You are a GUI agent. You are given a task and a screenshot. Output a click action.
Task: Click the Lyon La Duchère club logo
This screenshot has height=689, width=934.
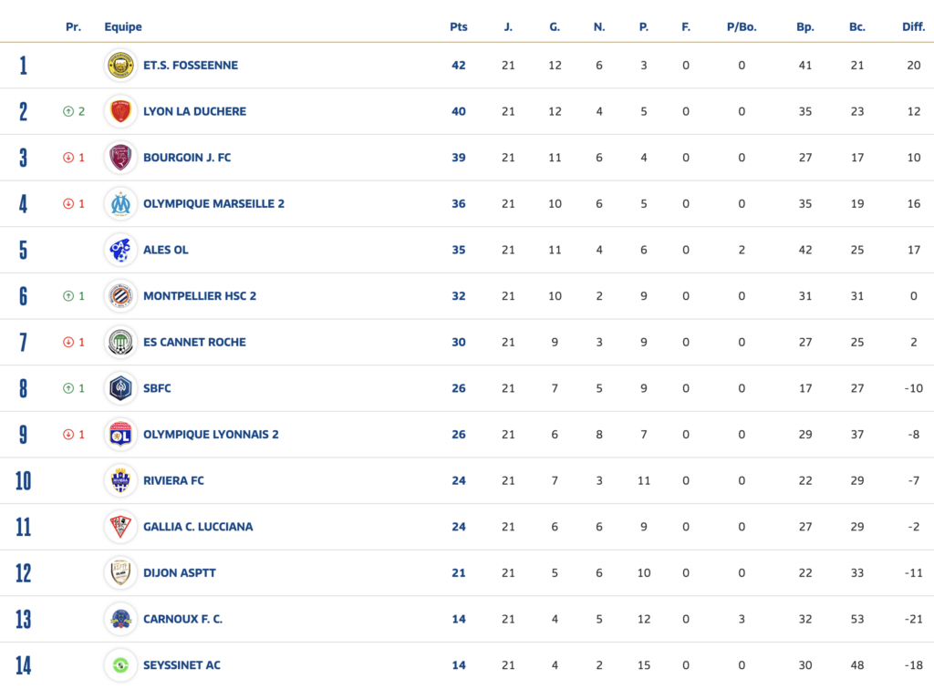point(120,111)
